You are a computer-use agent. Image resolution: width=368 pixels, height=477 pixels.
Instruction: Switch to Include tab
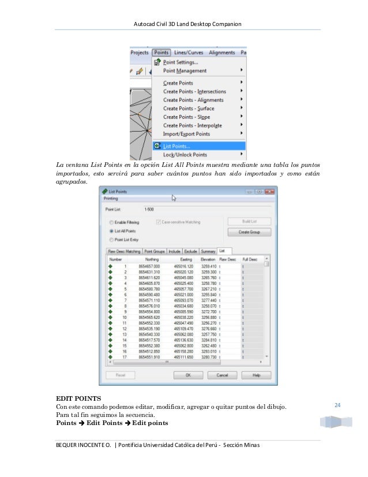(174, 251)
